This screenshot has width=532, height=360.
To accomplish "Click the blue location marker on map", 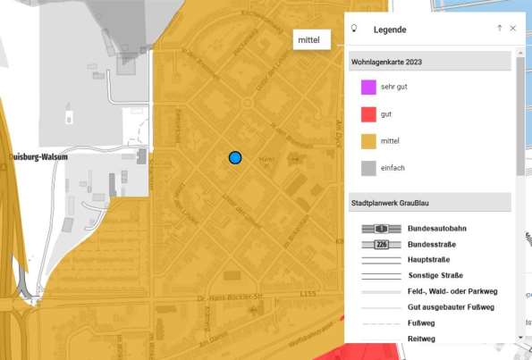I will point(235,157).
